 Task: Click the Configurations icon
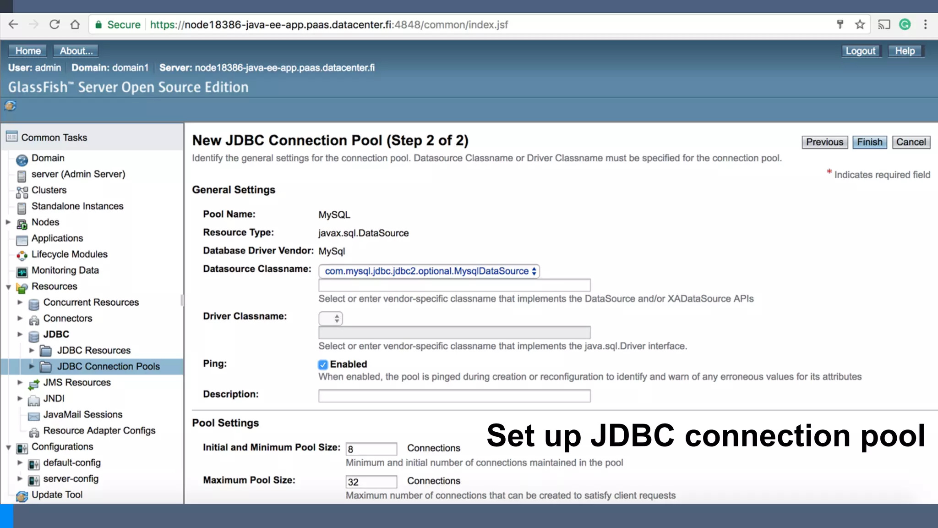coord(22,448)
